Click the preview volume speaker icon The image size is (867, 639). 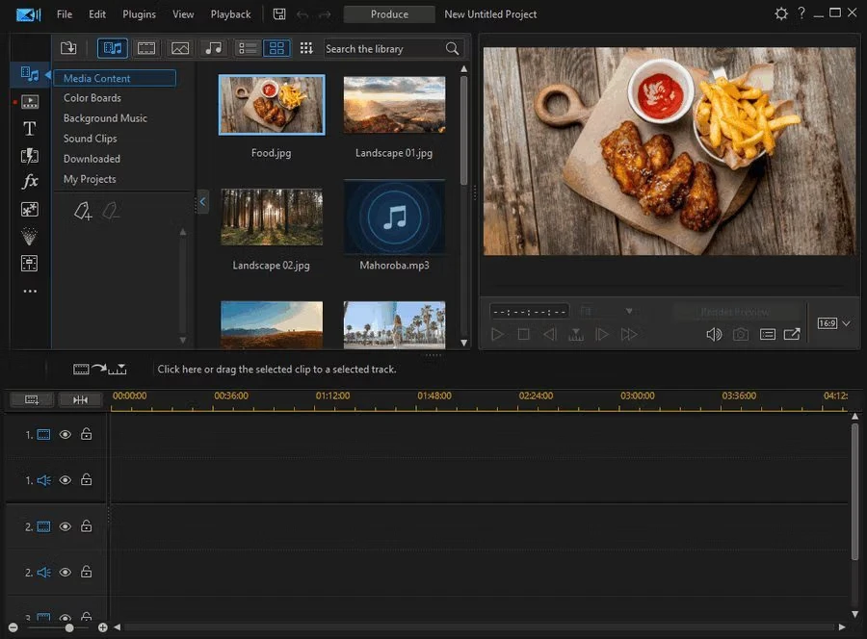coord(713,334)
